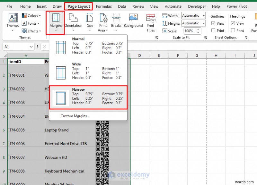
Task: Click the Select All corner triangle
Action: tap(5, 55)
